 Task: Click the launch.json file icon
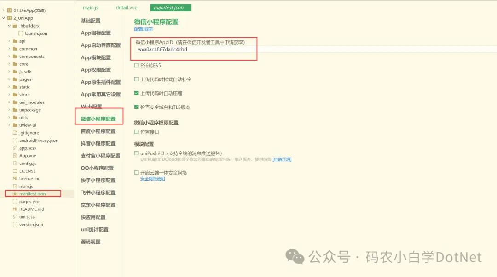(x=21, y=33)
